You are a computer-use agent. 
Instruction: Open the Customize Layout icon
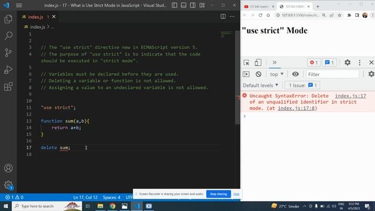tap(202, 5)
